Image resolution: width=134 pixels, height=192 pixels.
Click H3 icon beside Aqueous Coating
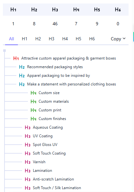pyautogui.click(x=28, y=127)
